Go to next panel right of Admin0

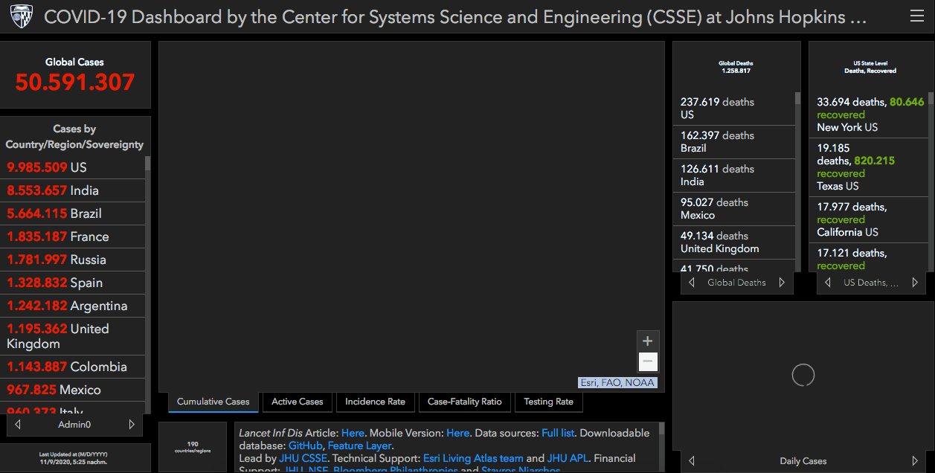coord(132,425)
